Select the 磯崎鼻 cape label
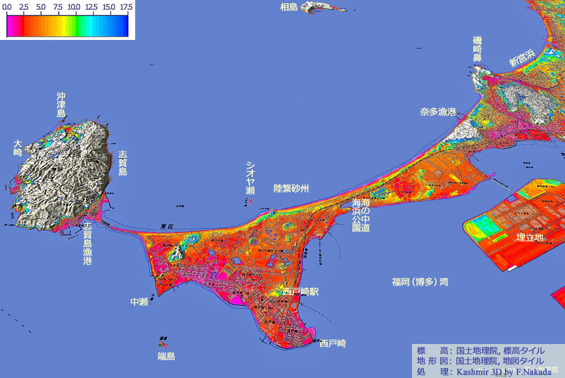 pos(477,49)
